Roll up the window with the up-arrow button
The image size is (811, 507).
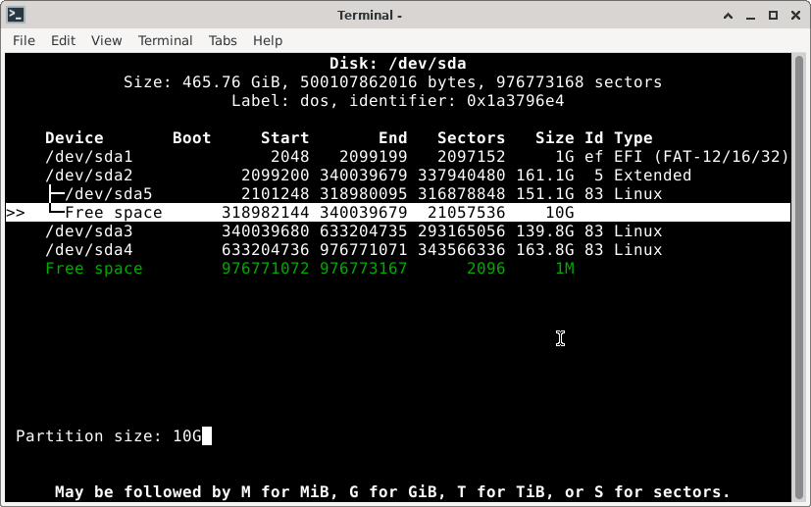[x=729, y=15]
